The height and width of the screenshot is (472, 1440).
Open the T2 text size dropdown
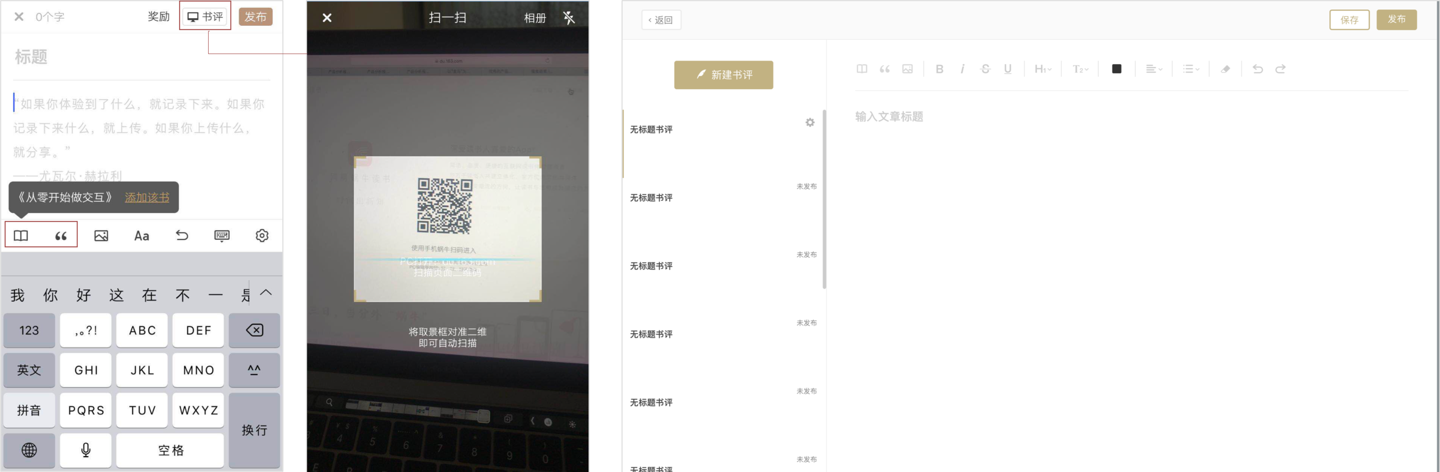[x=1079, y=69]
